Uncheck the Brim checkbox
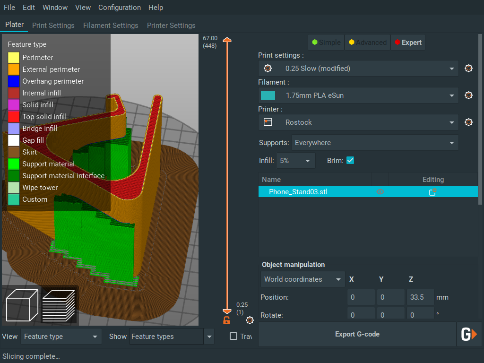This screenshot has height=363, width=484. coord(350,160)
